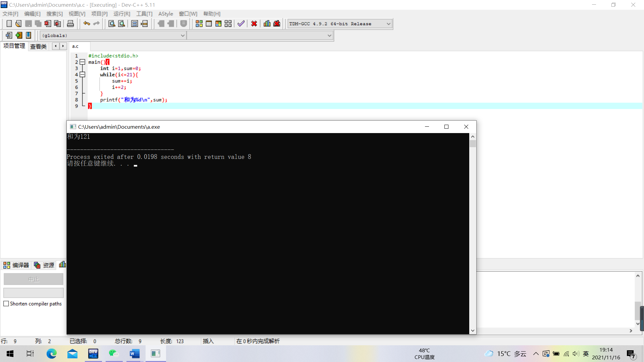Click the Print toolbar icon
Image resolution: width=644 pixels, height=362 pixels.
(70, 23)
